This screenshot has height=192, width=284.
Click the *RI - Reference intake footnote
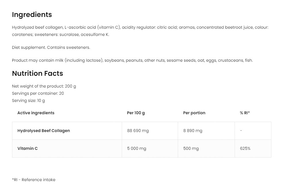click(x=34, y=180)
